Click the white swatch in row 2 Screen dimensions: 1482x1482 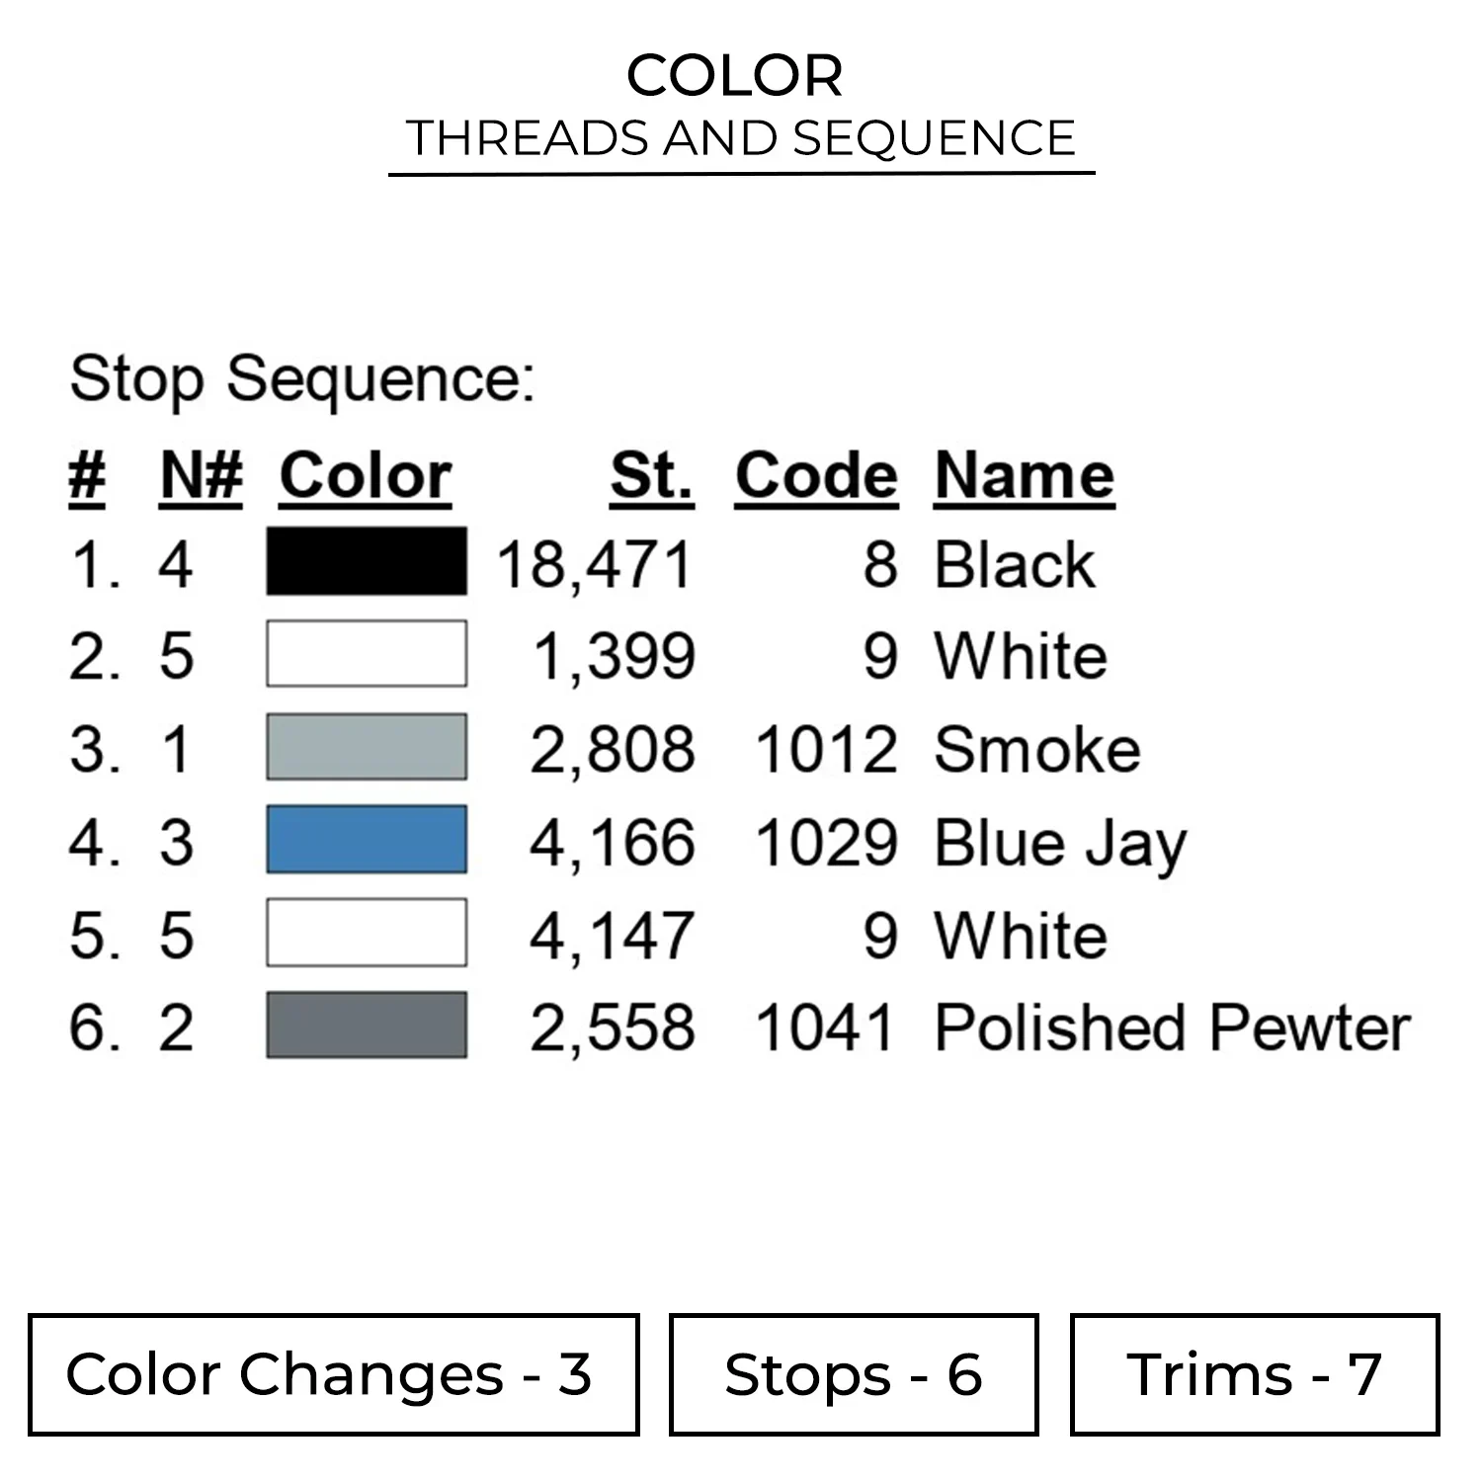367,654
